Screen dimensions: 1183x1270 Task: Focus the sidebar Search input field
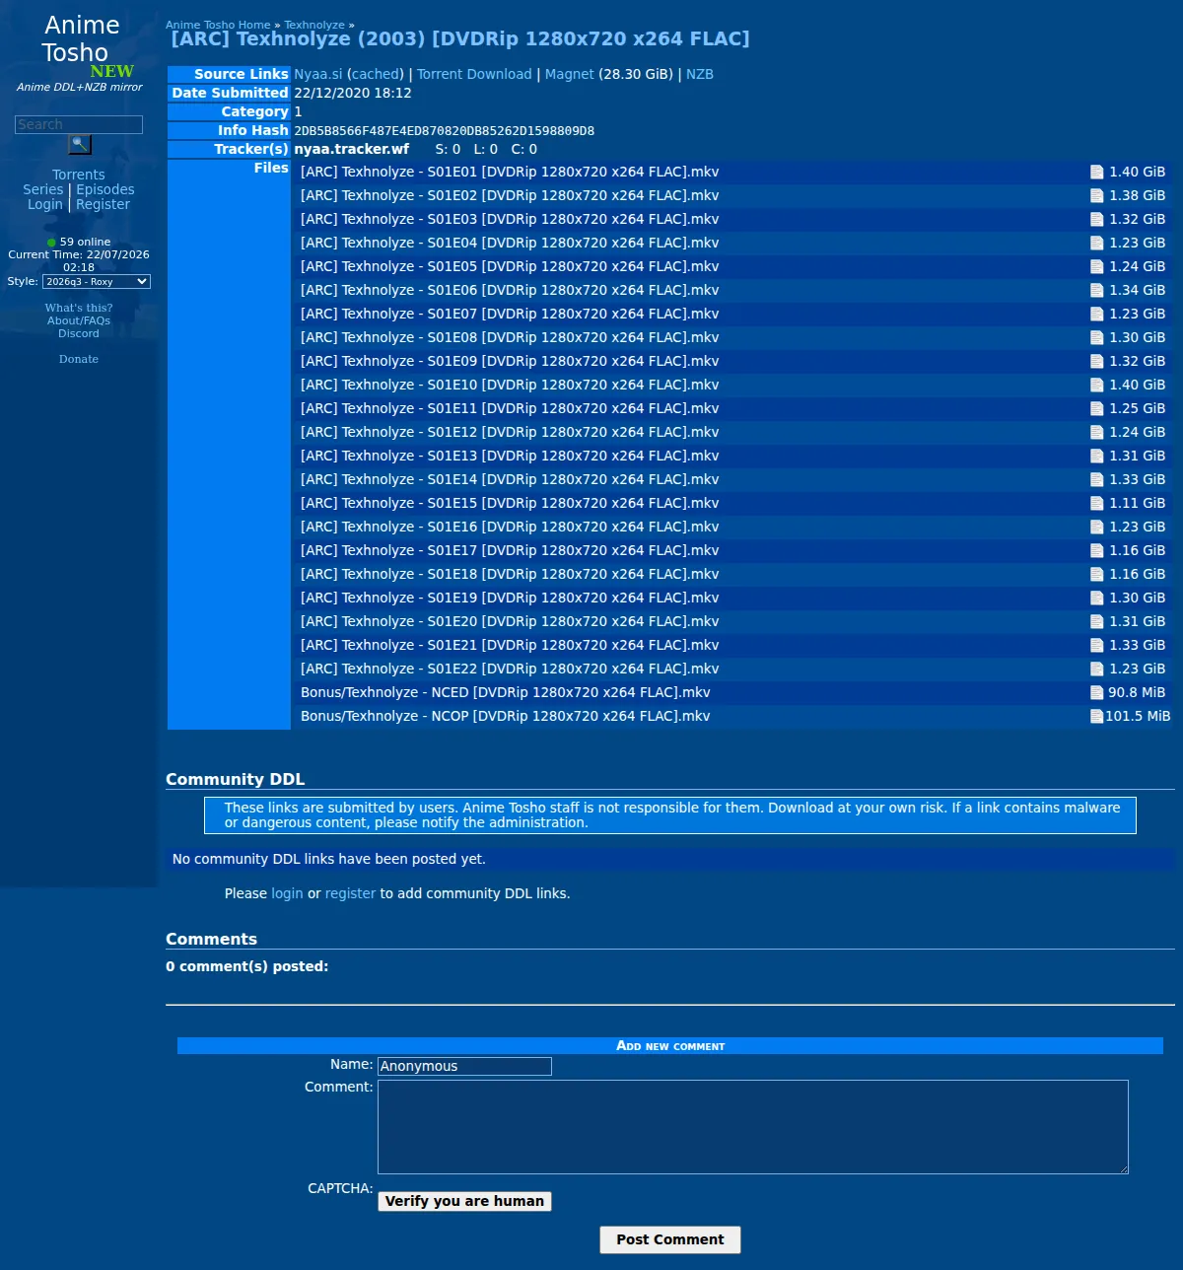point(79,124)
